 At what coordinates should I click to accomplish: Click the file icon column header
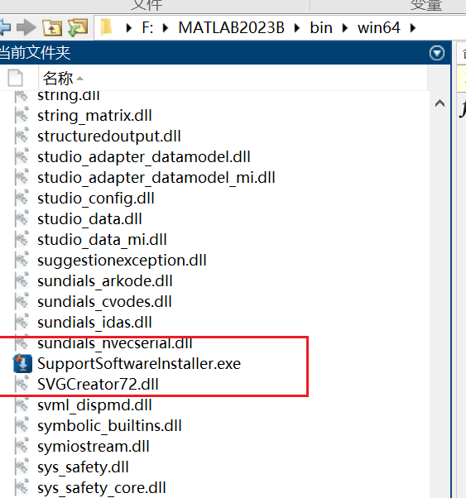click(x=16, y=78)
